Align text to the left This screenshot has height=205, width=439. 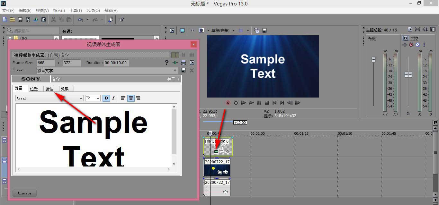tap(123, 98)
